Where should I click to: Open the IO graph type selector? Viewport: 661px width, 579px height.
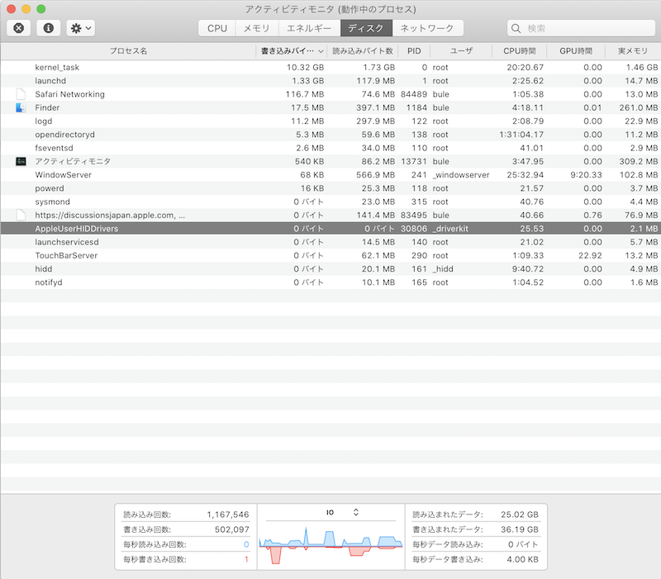click(x=342, y=512)
